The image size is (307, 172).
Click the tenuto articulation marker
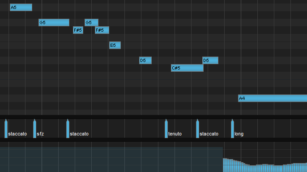point(166,129)
